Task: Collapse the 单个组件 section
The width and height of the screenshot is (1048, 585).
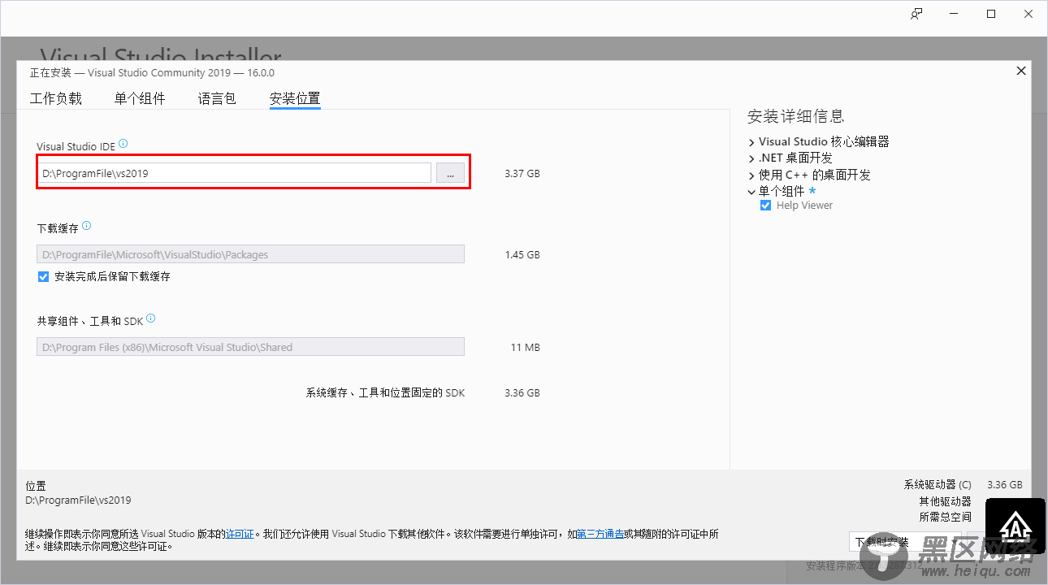Action: pyautogui.click(x=752, y=192)
